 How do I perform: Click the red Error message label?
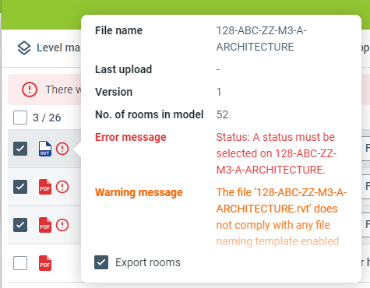[x=131, y=137]
